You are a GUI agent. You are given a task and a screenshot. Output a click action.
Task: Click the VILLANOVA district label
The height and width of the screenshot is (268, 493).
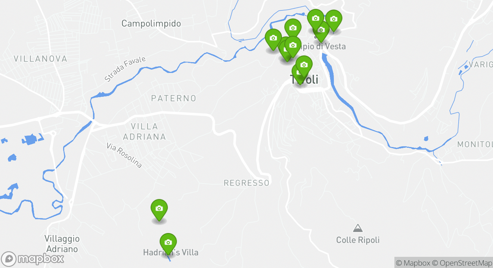(x=40, y=59)
